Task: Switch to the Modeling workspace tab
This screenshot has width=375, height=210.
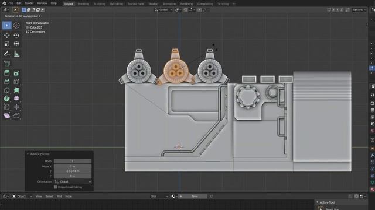Action: coord(83,4)
